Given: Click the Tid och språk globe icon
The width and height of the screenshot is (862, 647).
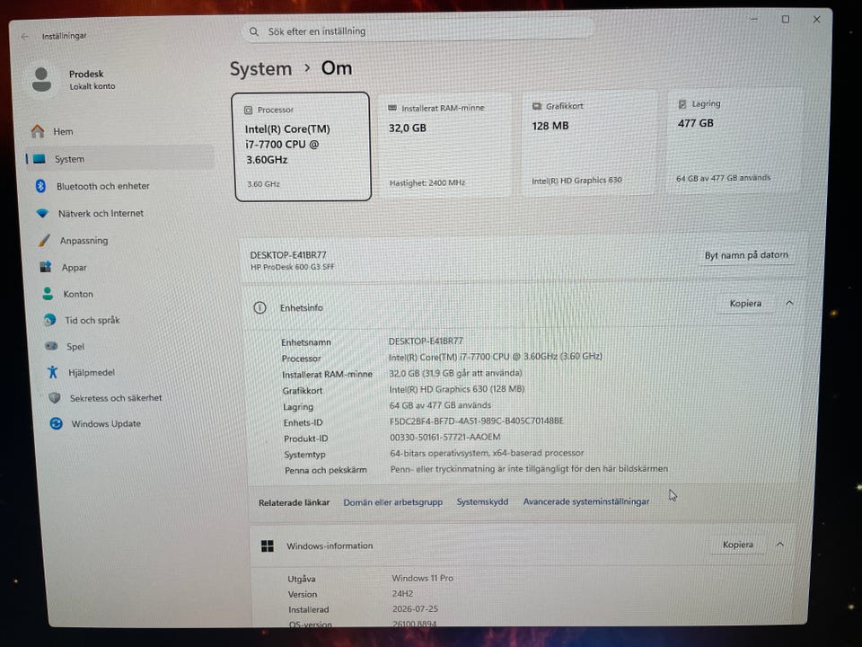Looking at the screenshot, I should tap(49, 320).
